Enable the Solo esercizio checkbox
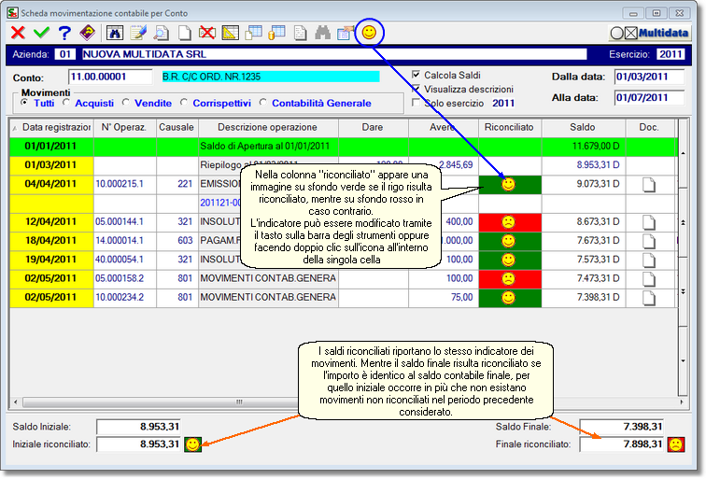706x479 pixels. pos(417,103)
